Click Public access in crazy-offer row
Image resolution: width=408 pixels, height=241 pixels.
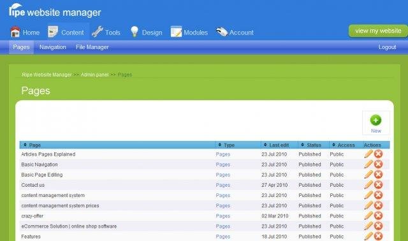[337, 216]
